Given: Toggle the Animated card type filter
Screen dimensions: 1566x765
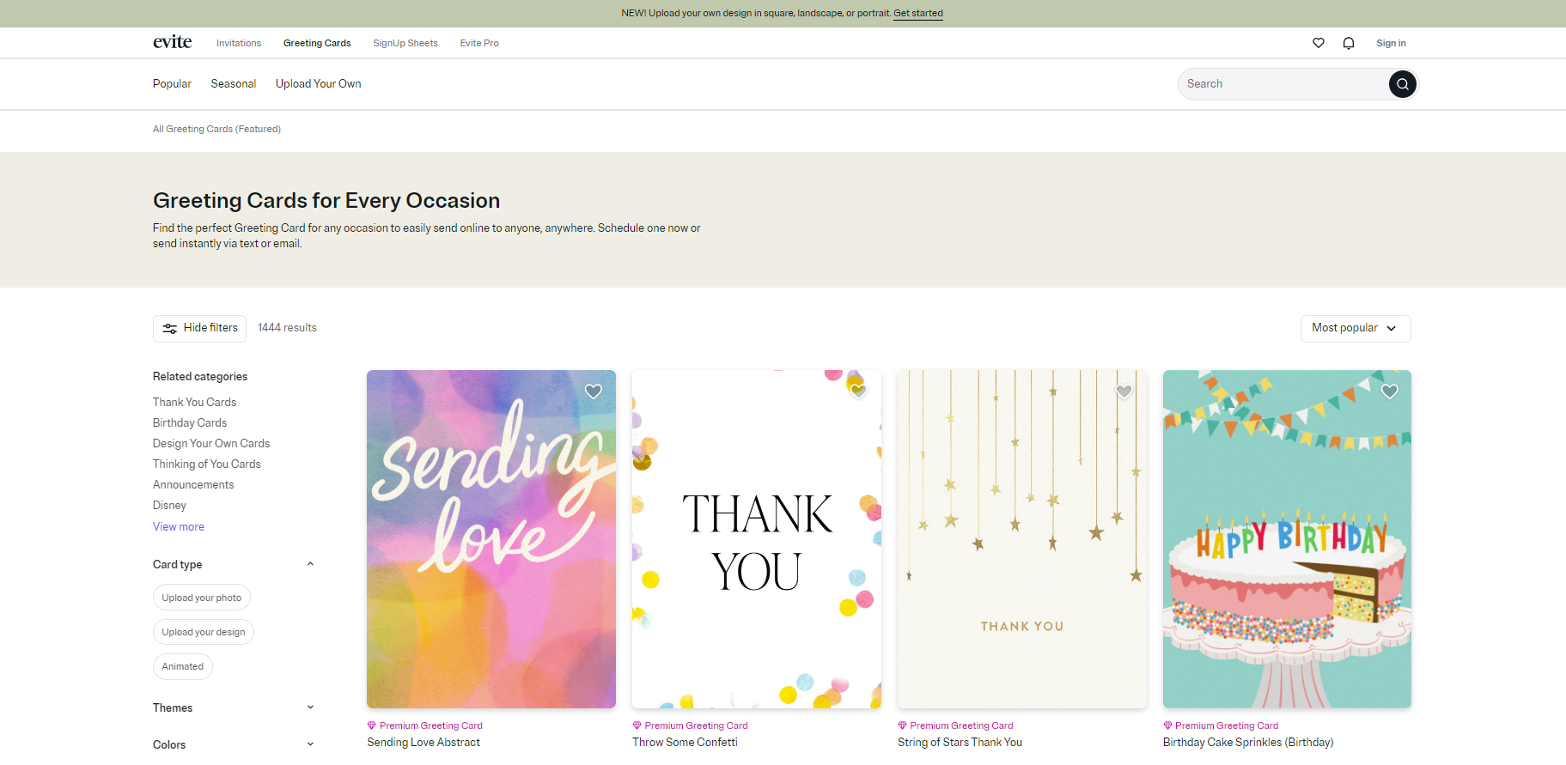Looking at the screenshot, I should (x=182, y=666).
